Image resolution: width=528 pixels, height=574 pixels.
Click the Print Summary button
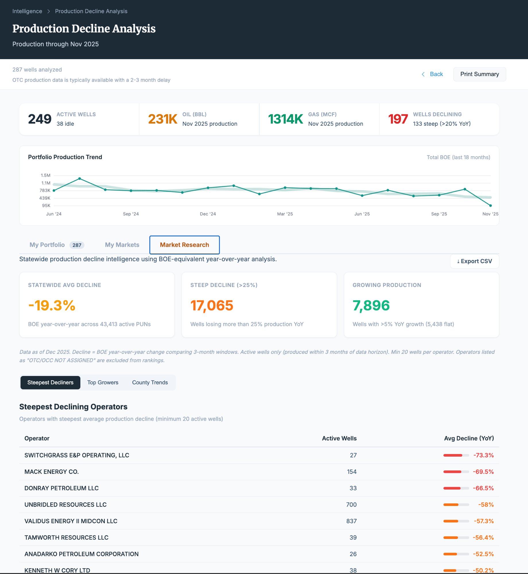480,74
